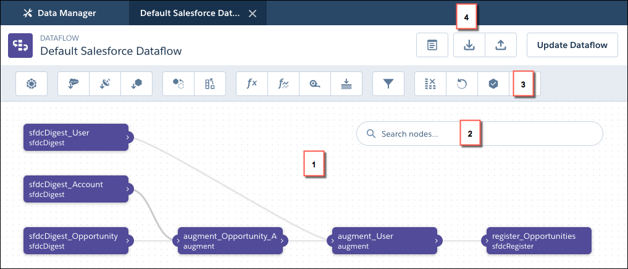628x269 pixels.
Task: Add an append transformation node
Action: click(x=178, y=84)
